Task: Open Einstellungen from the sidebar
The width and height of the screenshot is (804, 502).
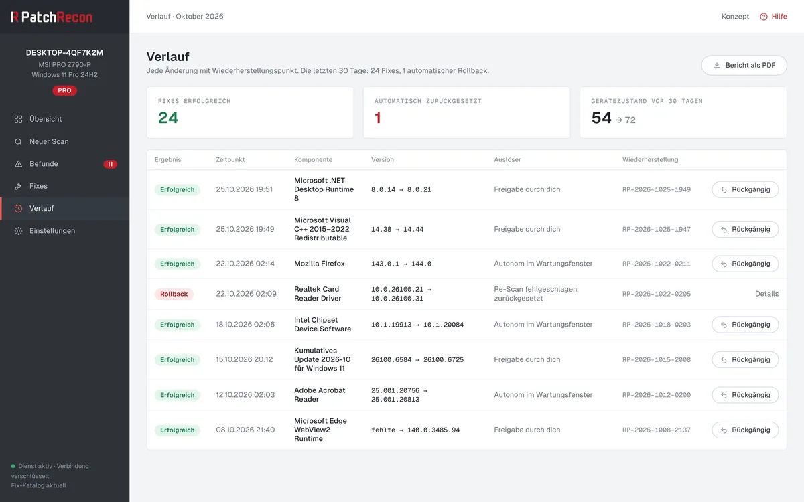Action: point(64,231)
